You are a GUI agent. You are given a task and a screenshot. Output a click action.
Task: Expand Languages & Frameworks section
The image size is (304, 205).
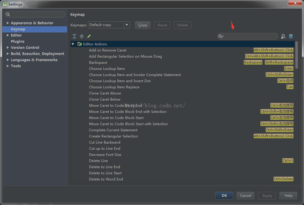tap(8, 60)
